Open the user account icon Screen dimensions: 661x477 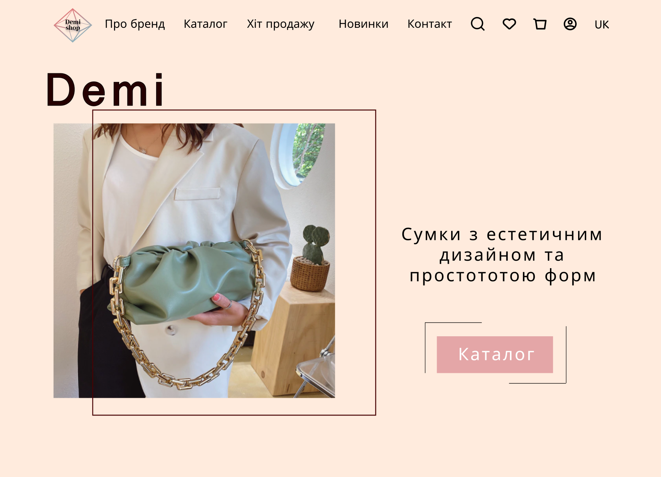point(570,24)
